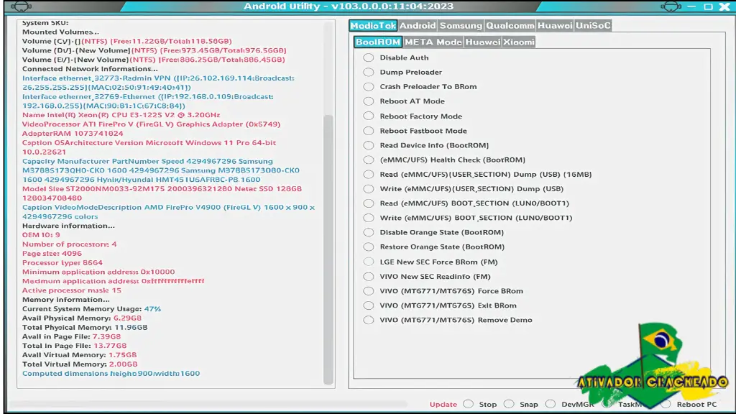
Task: Choose Reboot Factory Mode radio button
Action: [x=369, y=116]
